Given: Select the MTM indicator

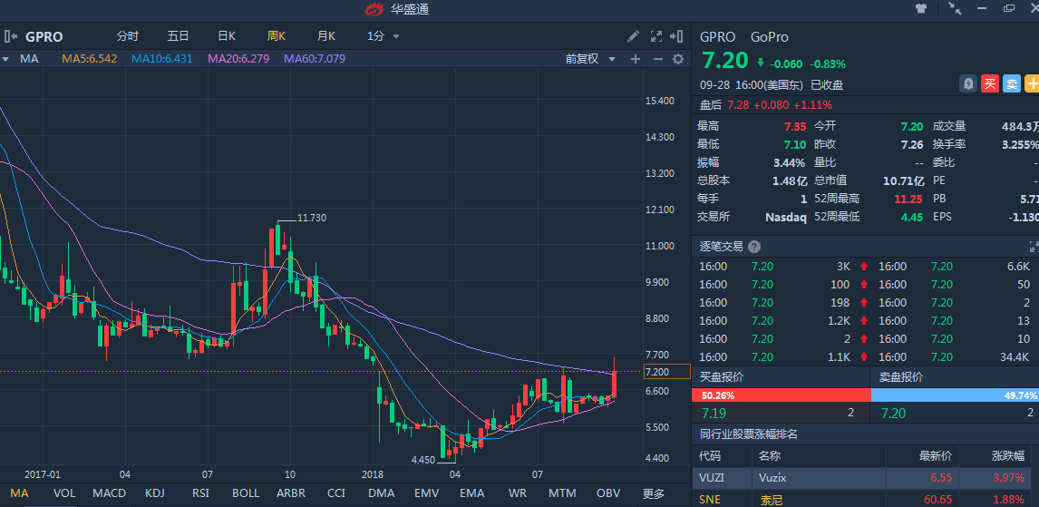Looking at the screenshot, I should (x=562, y=493).
